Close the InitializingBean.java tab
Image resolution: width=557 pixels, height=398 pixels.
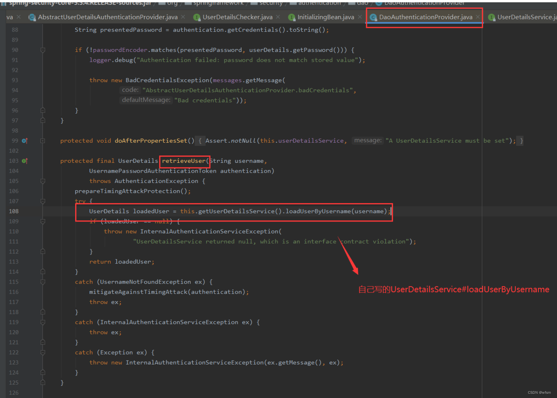coord(359,17)
